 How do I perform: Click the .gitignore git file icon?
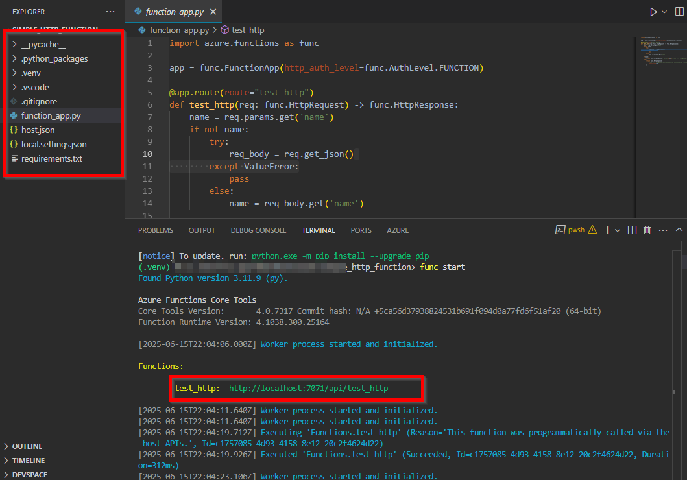tap(14, 102)
